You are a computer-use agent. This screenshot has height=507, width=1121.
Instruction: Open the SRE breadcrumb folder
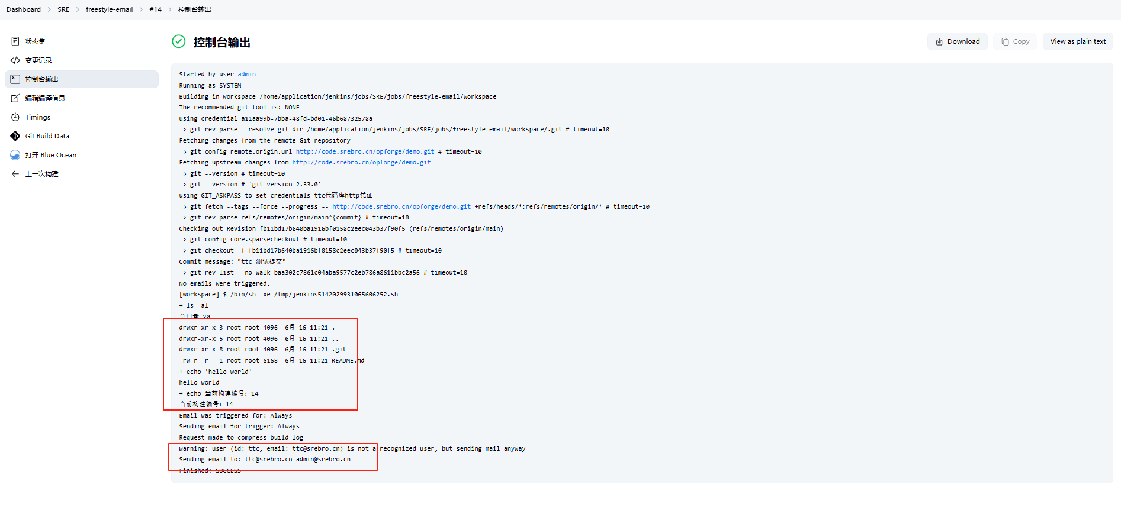pos(63,9)
